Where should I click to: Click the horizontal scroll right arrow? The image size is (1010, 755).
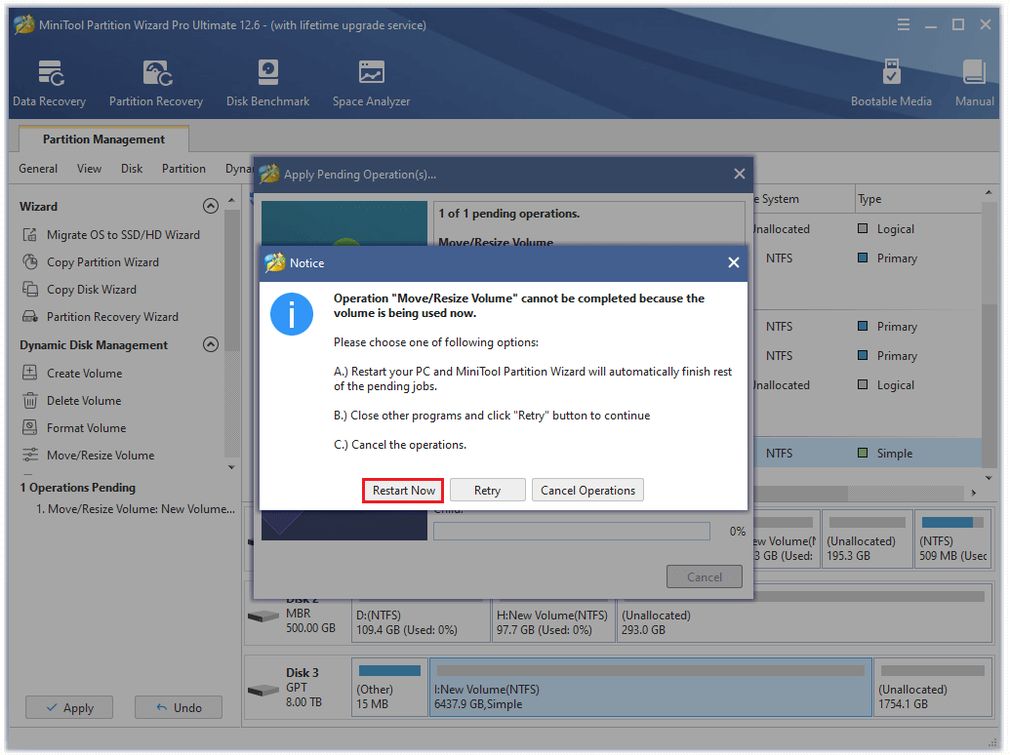974,493
